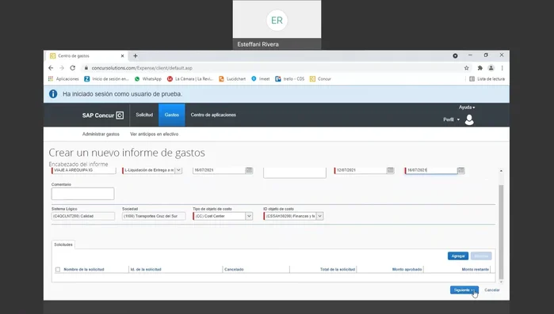Screen dimensions: 554x314
Task: Go back to the previous browser page
Action: [51, 68]
